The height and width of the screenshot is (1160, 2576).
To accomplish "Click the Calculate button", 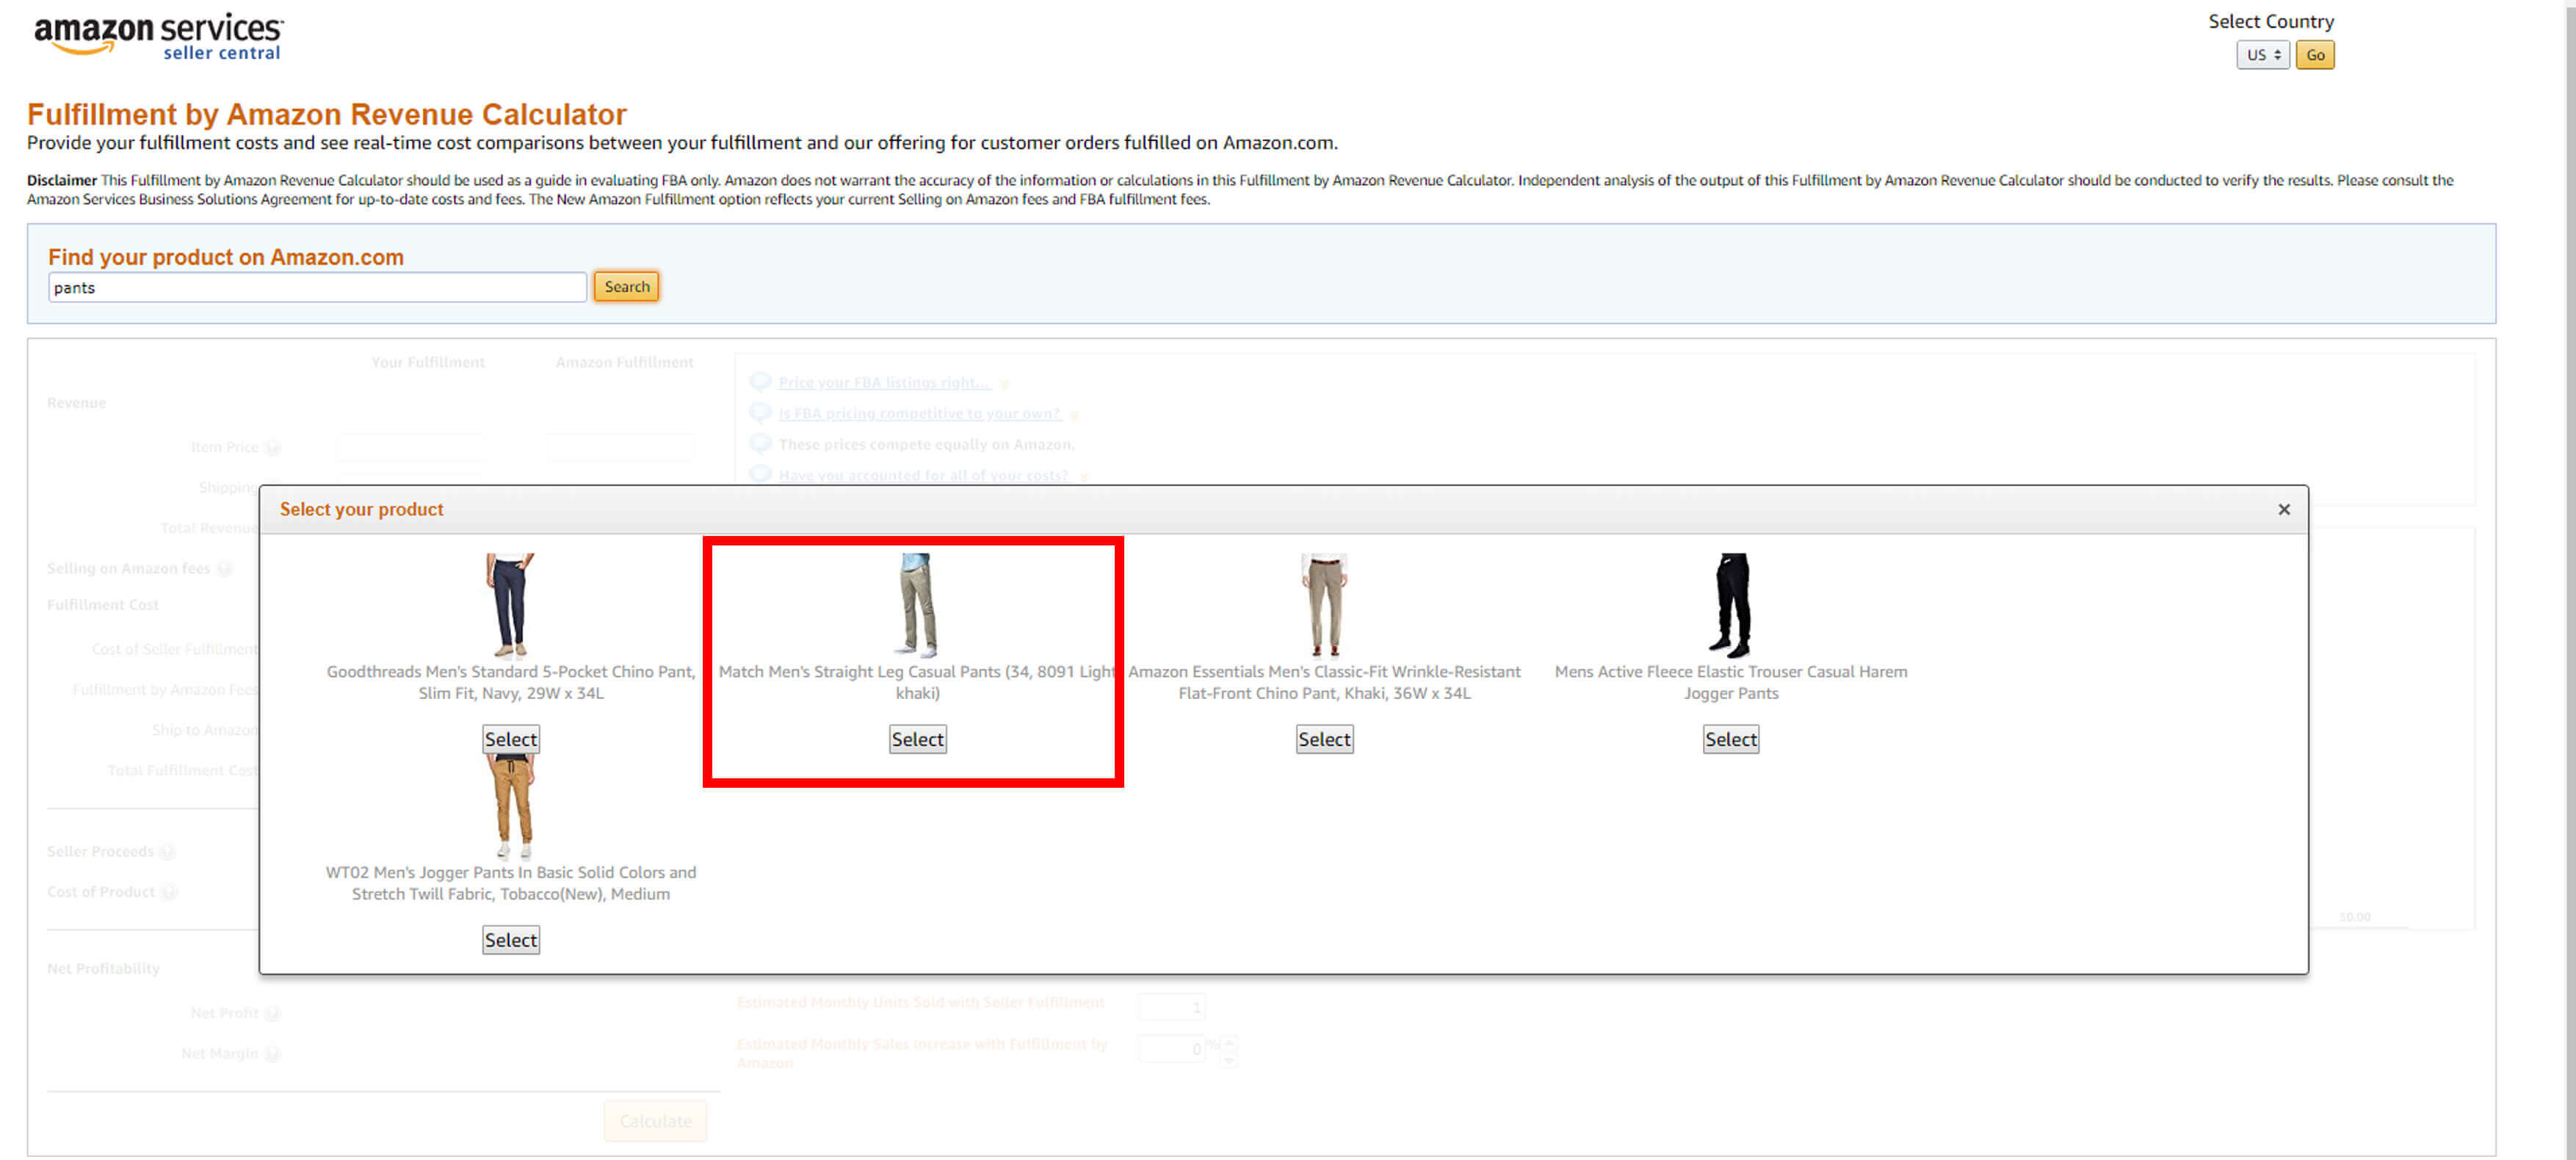I will pos(655,1120).
